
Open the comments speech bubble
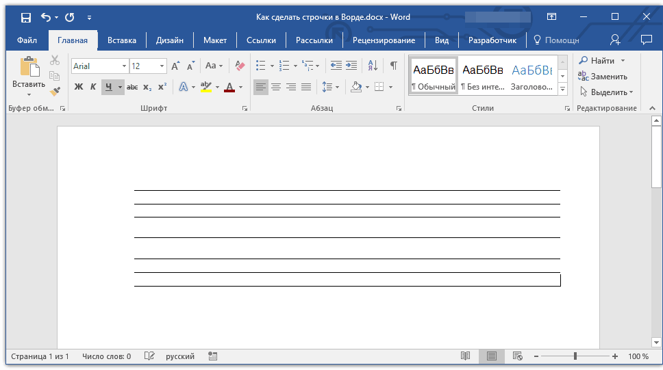646,40
